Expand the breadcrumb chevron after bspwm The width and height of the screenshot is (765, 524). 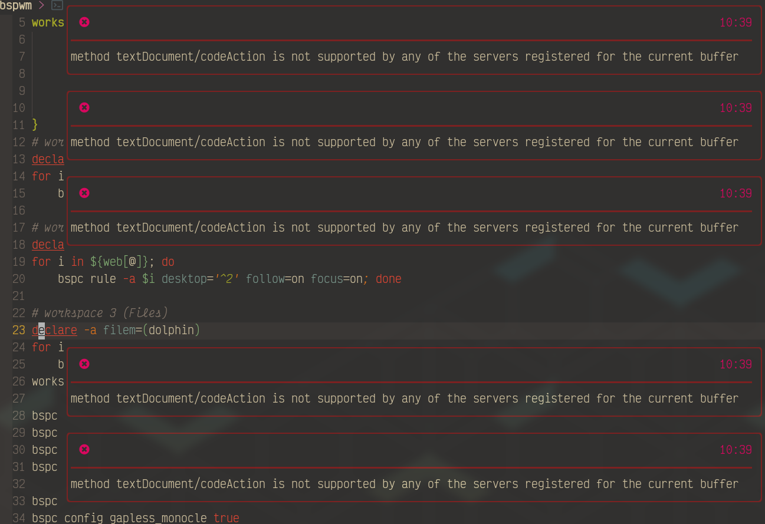pyautogui.click(x=41, y=5)
